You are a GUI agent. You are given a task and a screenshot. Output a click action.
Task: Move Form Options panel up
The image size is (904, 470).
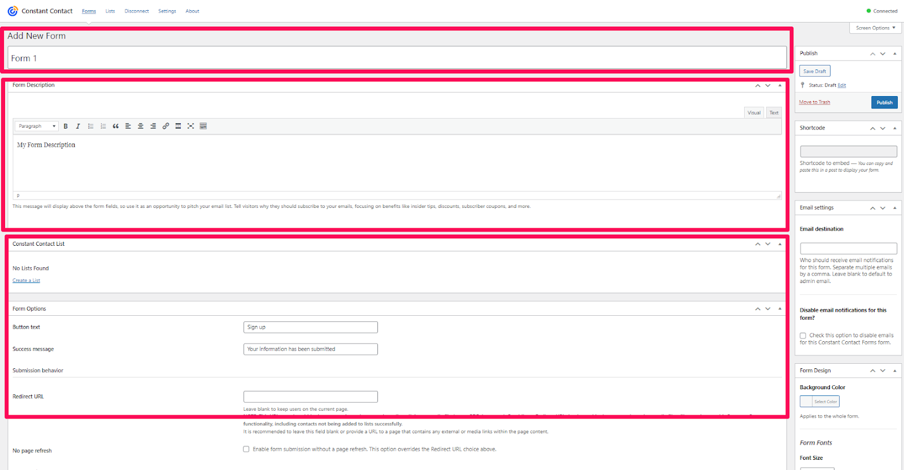click(758, 309)
